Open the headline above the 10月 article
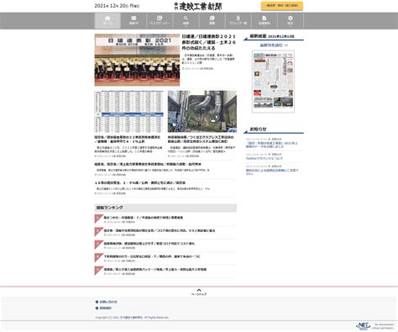Image resolution: width=398 pixels, height=332 pixels. click(x=148, y=164)
